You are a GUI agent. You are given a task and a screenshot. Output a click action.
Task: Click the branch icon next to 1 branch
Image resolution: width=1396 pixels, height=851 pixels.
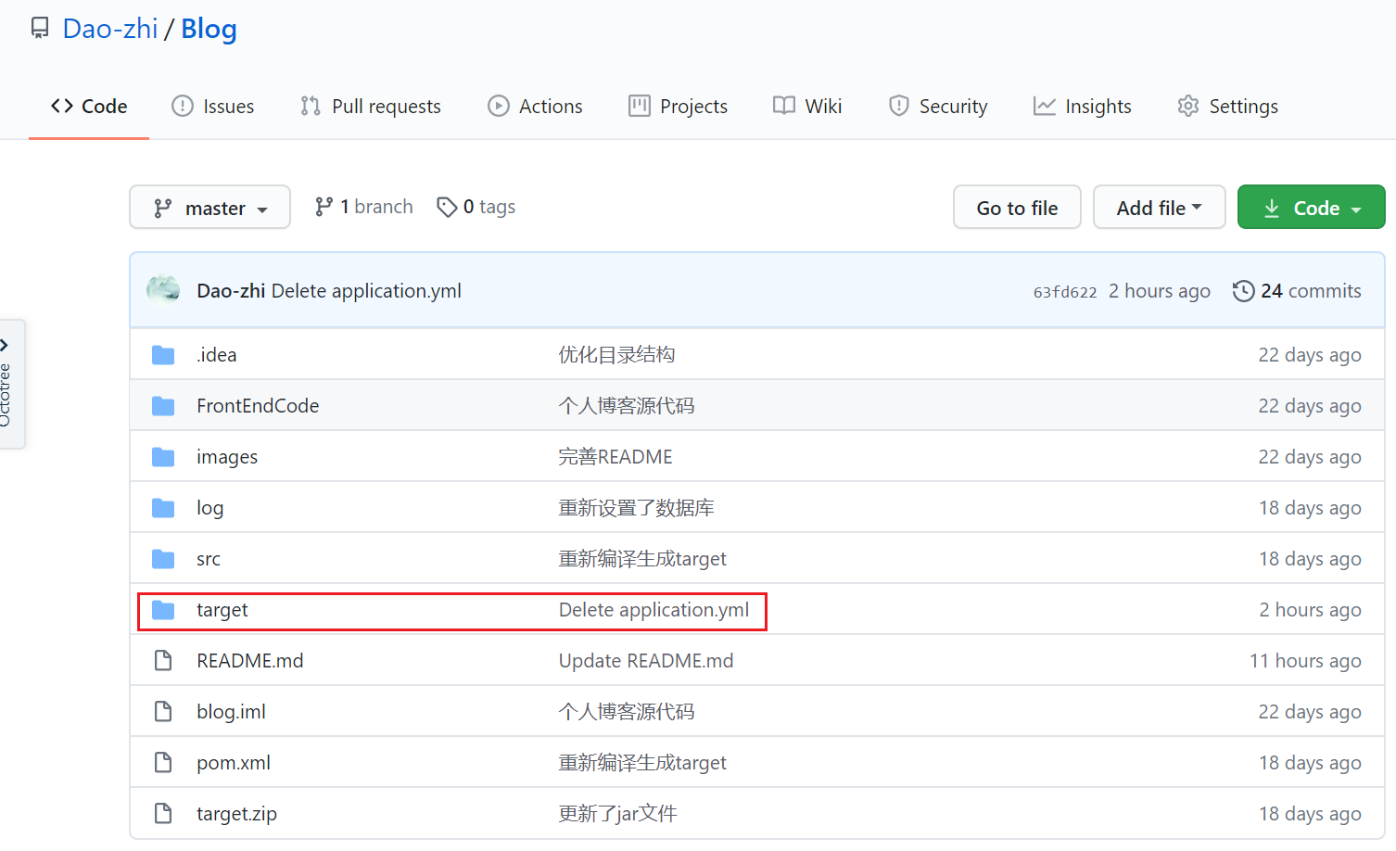click(324, 207)
